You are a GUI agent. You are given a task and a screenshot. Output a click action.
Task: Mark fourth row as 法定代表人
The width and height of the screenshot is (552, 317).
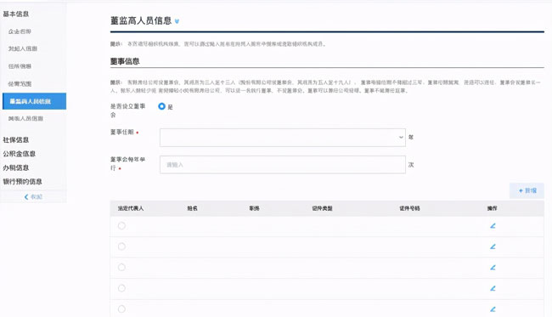click(121, 288)
